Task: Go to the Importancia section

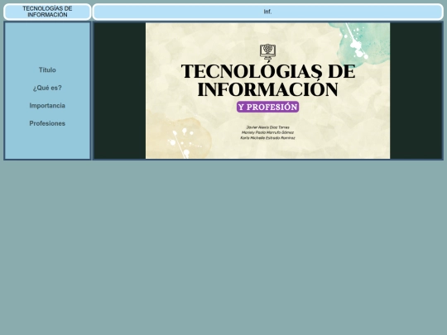Action: pos(47,106)
